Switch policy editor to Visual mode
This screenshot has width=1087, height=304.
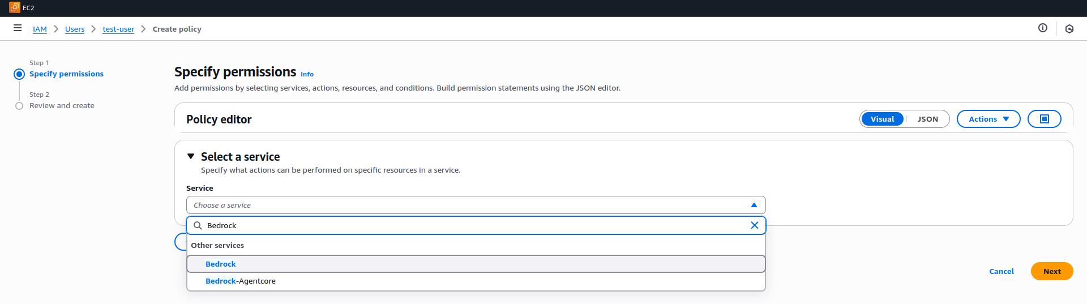(x=882, y=119)
